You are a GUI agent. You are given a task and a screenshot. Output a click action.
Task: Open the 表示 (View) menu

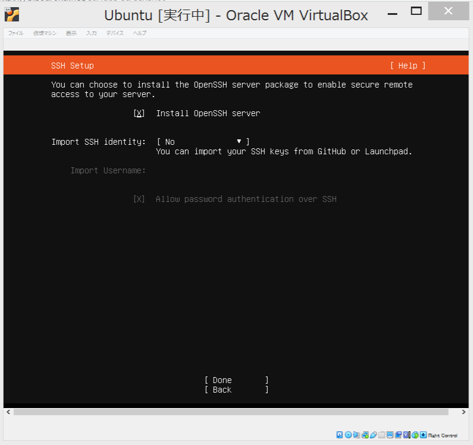pos(71,33)
